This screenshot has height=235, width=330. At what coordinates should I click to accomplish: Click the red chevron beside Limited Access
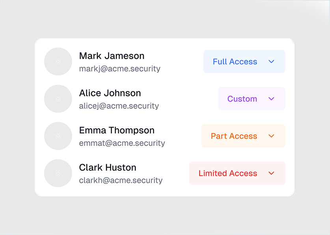click(272, 173)
